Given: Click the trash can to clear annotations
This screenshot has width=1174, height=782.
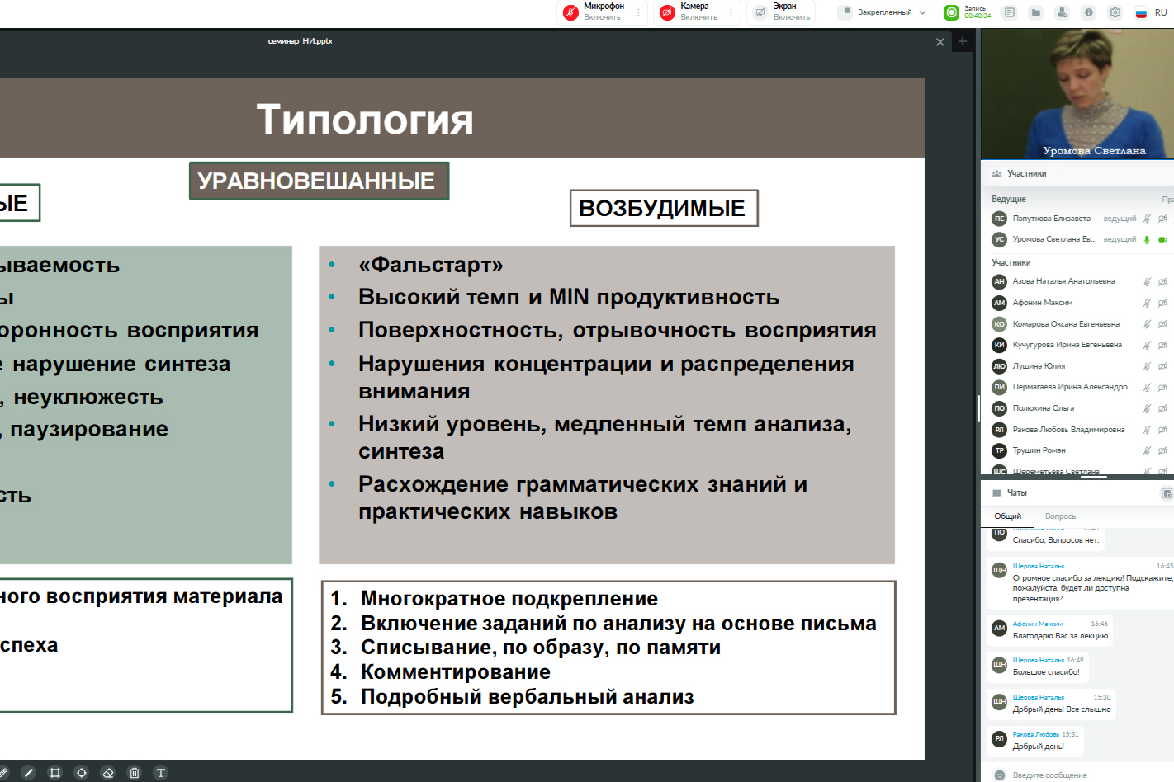Looking at the screenshot, I should 135,773.
